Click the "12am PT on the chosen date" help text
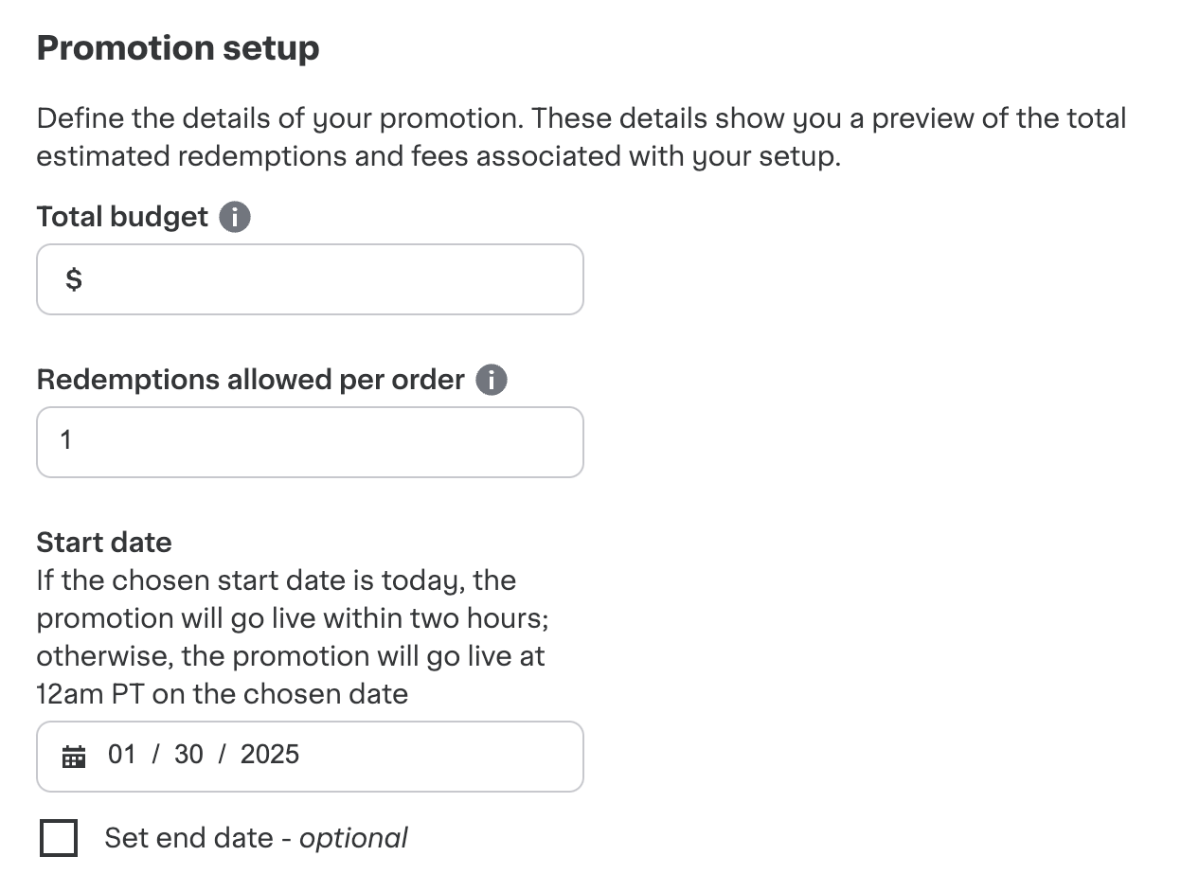This screenshot has width=1199, height=892. (222, 694)
